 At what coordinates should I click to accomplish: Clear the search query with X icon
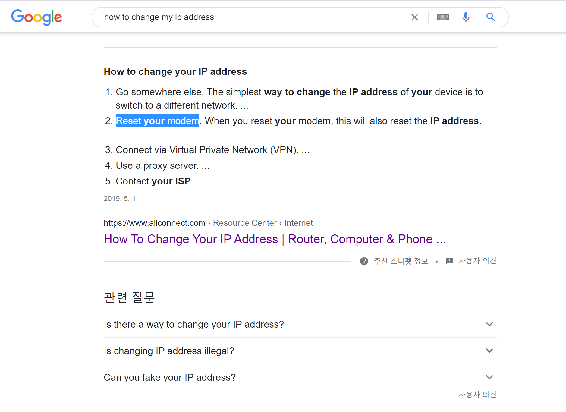coord(415,17)
